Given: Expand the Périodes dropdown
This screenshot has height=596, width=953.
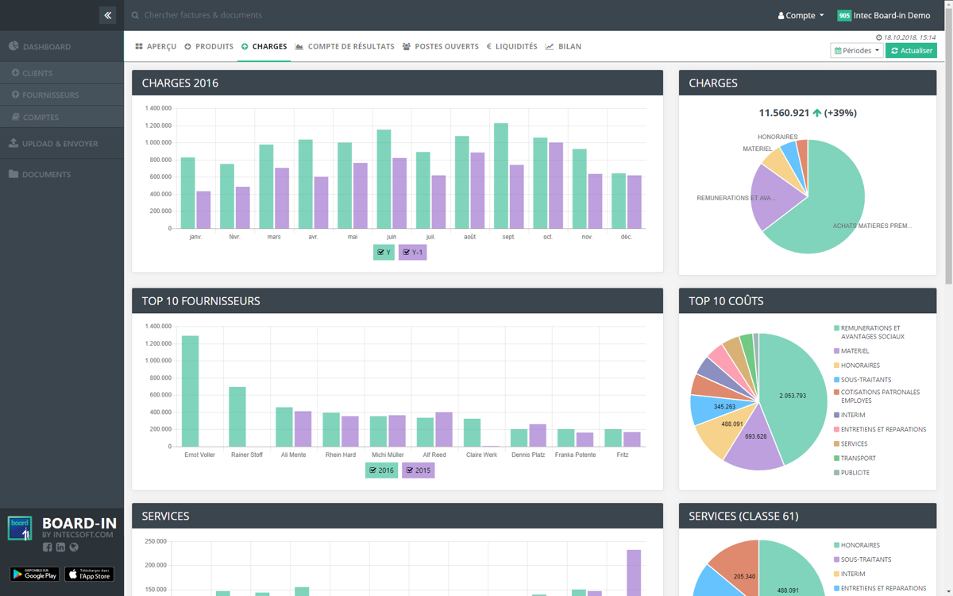Looking at the screenshot, I should tap(856, 50).
